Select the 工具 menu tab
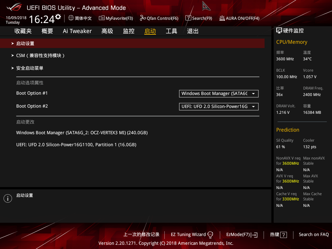This screenshot has width=332, height=249. pos(171,31)
